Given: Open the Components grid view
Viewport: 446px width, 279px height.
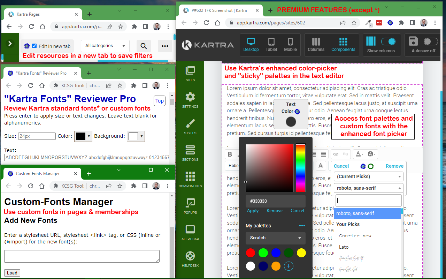Looking at the screenshot, I should [x=343, y=45].
